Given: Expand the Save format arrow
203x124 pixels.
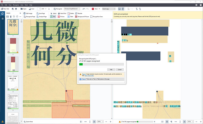Looking at the screenshot, I should click(x=99, y=9).
